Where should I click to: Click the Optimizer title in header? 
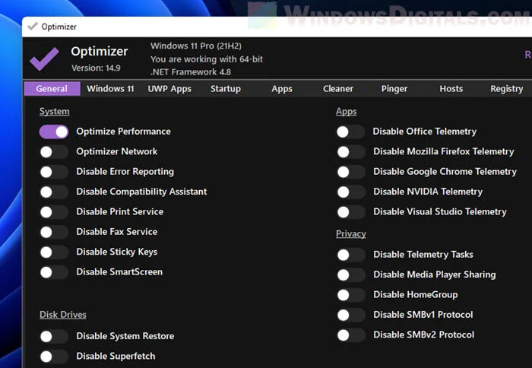(x=100, y=51)
